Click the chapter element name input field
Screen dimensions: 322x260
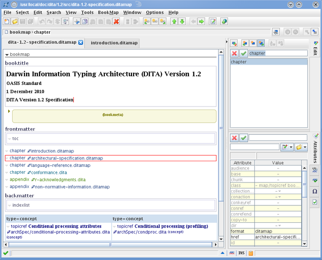278,53
